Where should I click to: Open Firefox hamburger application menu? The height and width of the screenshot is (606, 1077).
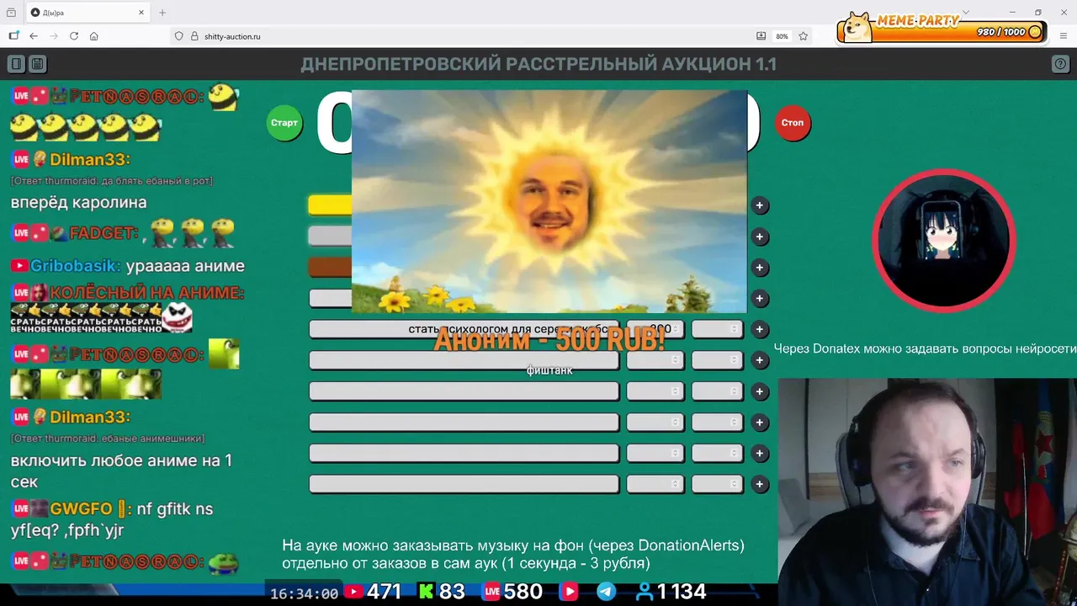(x=1063, y=36)
